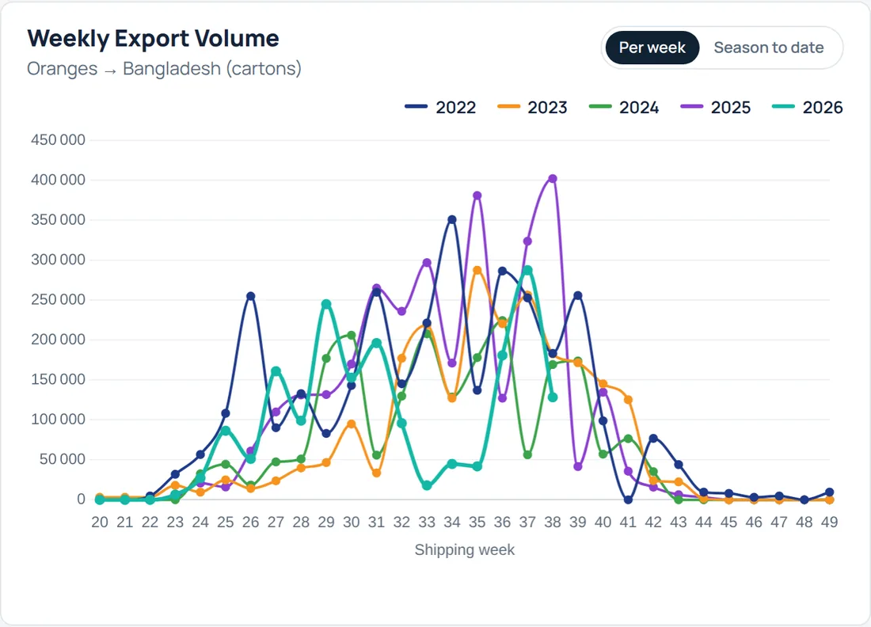
Task: Click the 2022 data point at week 26
Action: [250, 297]
